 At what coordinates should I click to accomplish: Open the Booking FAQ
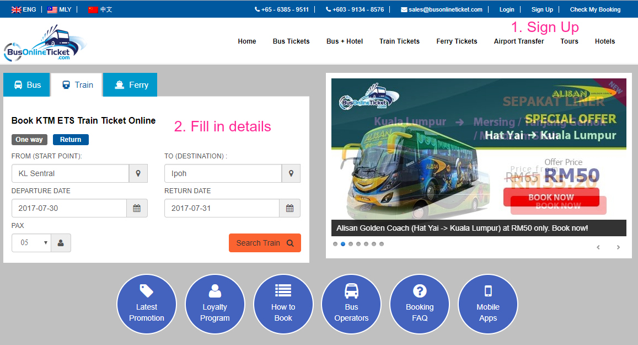click(420, 304)
